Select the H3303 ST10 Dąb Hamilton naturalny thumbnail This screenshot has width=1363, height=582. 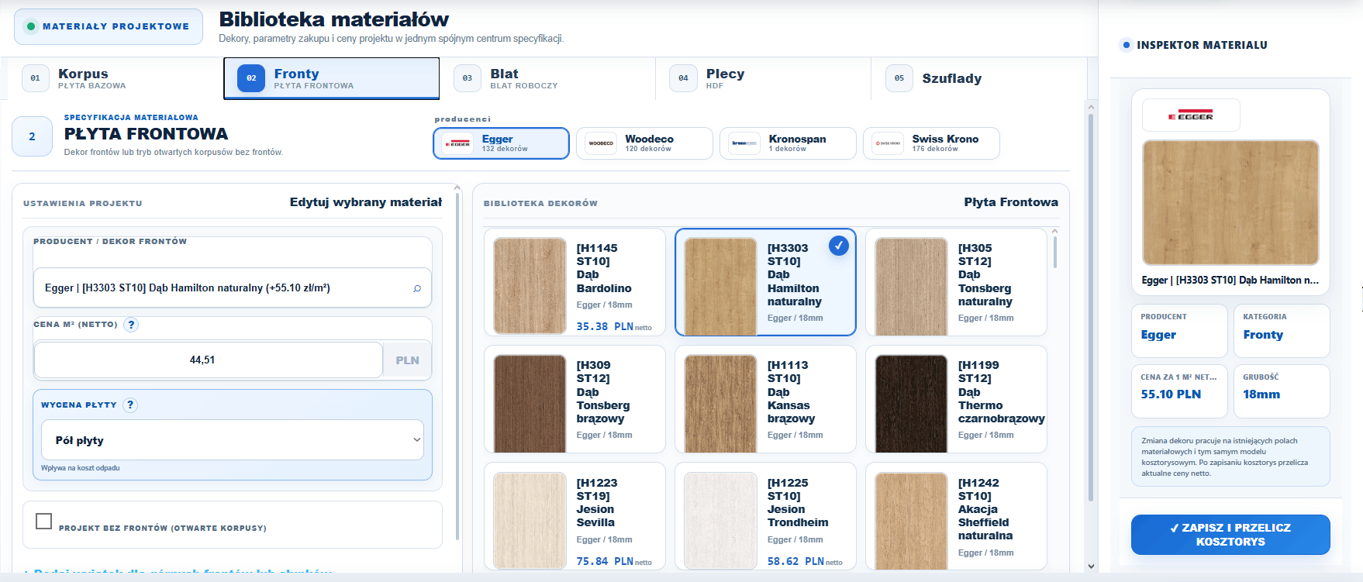point(721,286)
